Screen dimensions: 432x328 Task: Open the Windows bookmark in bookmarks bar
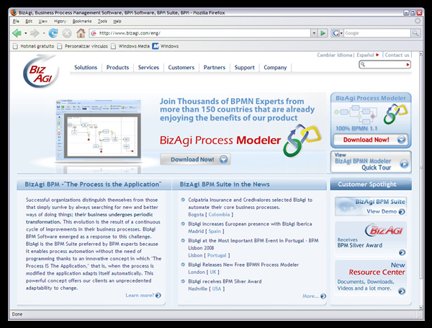(x=166, y=46)
